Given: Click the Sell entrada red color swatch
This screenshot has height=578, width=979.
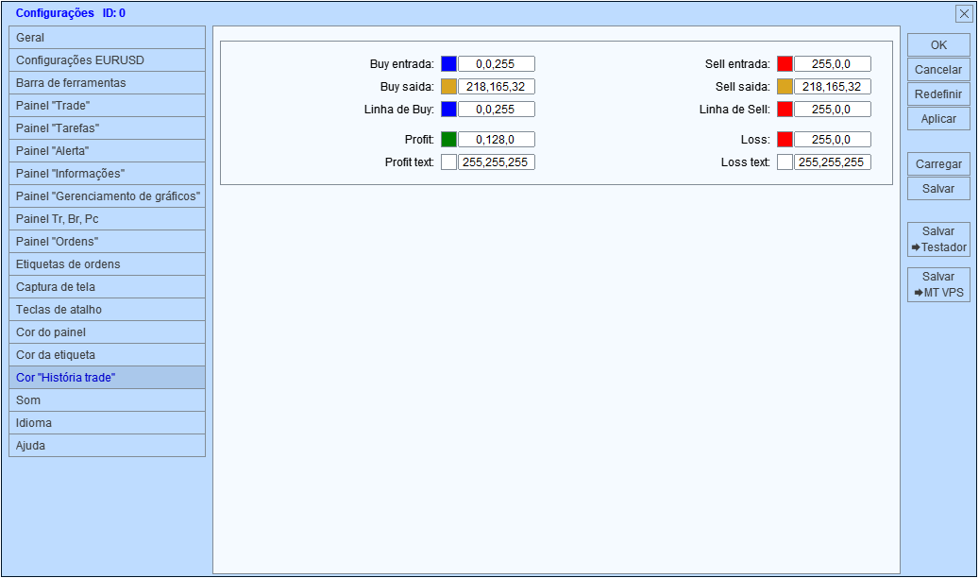Looking at the screenshot, I should (x=785, y=63).
